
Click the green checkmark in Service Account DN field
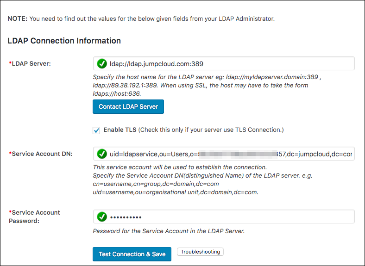point(102,154)
